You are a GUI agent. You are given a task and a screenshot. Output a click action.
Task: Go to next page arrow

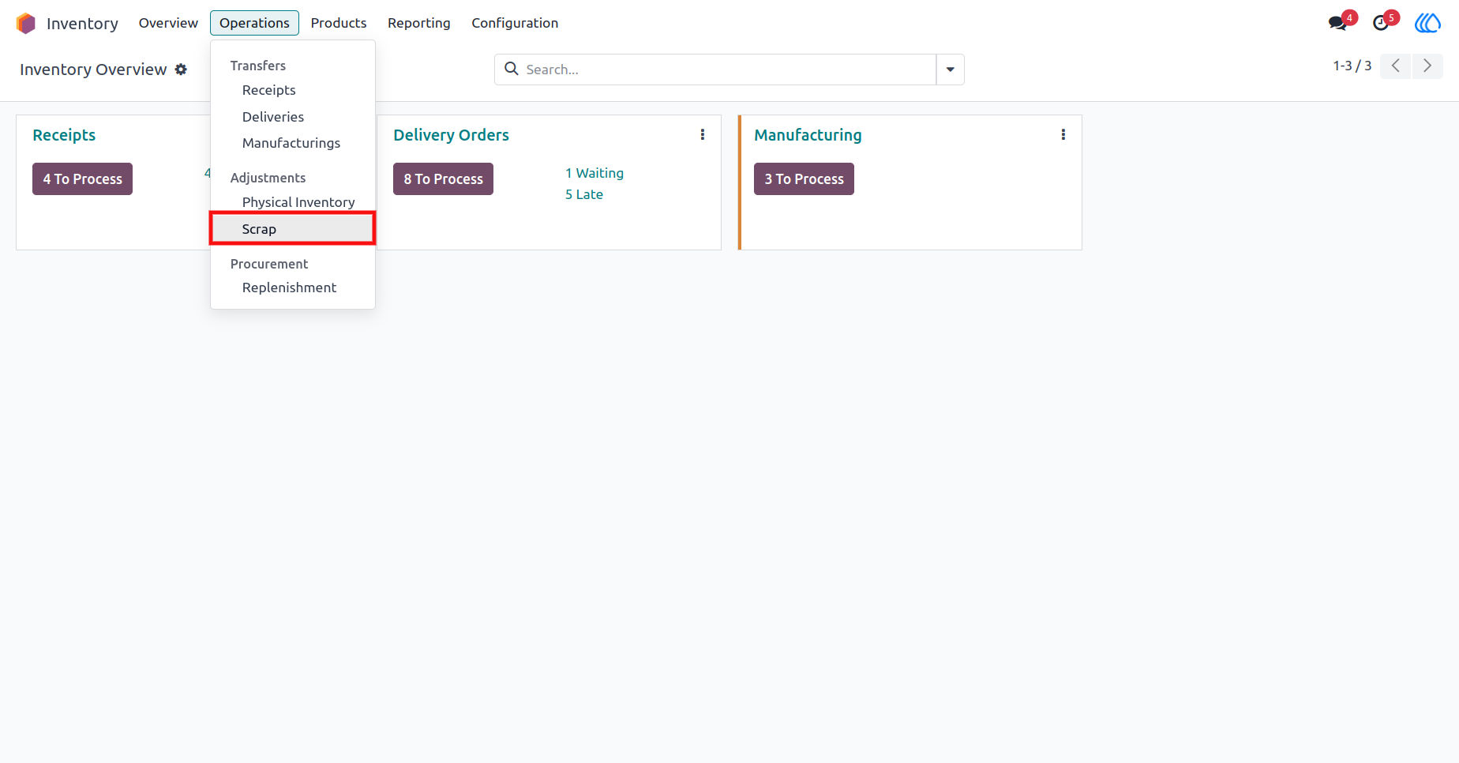point(1427,66)
